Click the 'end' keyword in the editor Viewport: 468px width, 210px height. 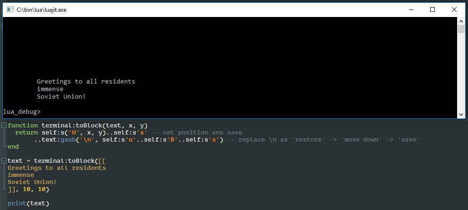[x=13, y=147]
